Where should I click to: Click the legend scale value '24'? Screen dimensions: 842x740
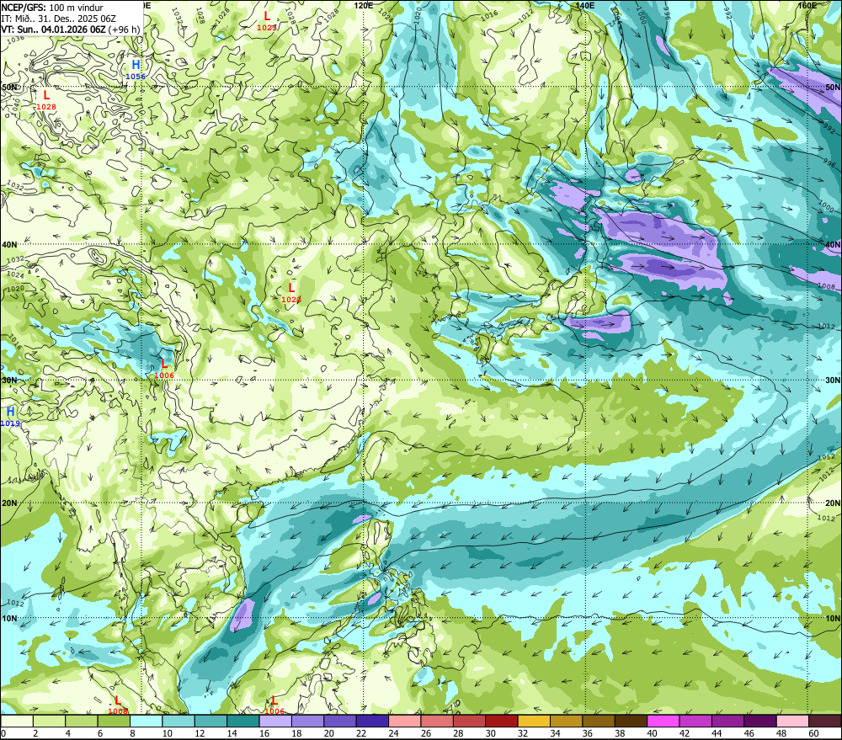point(393,733)
